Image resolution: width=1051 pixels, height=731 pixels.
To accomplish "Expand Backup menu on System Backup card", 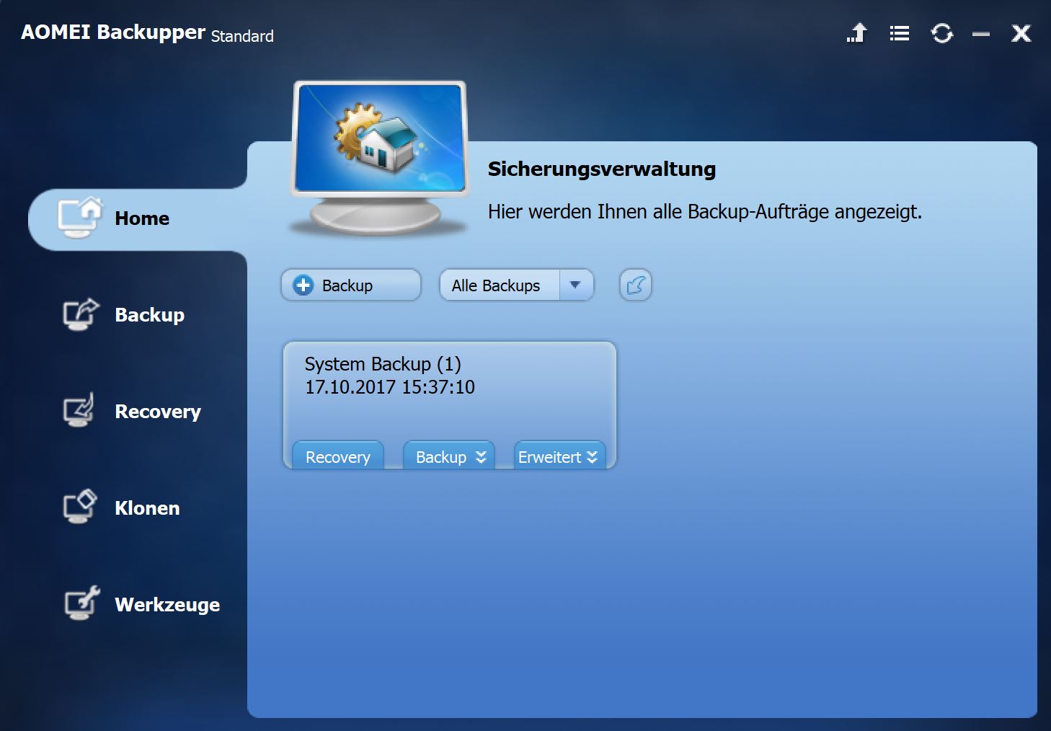I will [x=449, y=456].
